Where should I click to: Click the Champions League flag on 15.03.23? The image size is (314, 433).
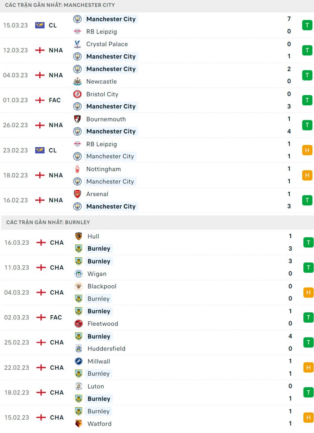pos(40,25)
